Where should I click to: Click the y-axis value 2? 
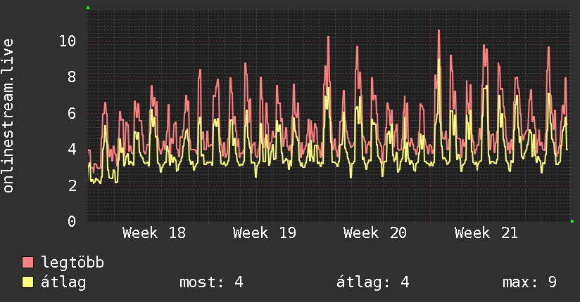click(x=72, y=185)
